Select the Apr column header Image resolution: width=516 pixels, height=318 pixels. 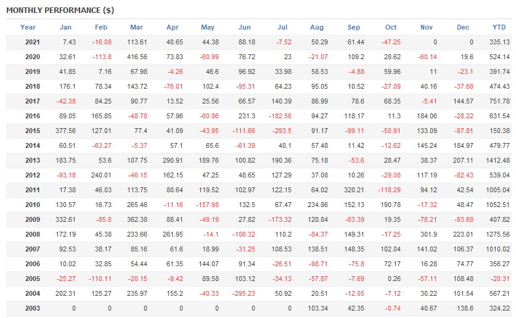coord(173,27)
